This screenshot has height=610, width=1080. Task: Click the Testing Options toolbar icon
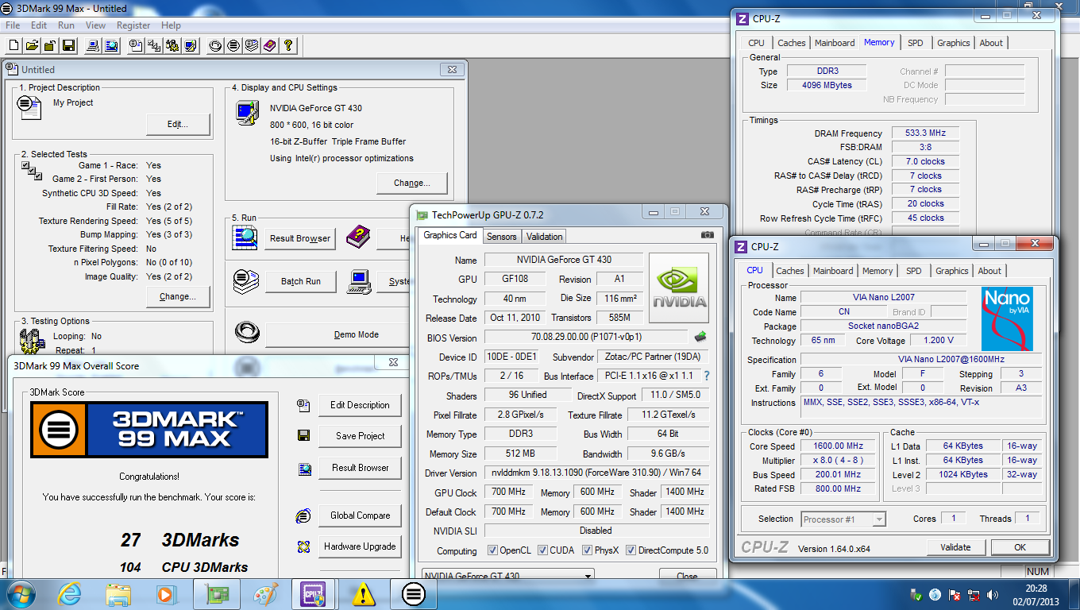[172, 46]
